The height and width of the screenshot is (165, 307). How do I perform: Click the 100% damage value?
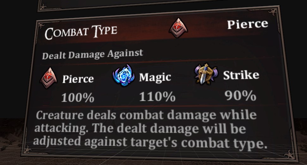(78, 97)
